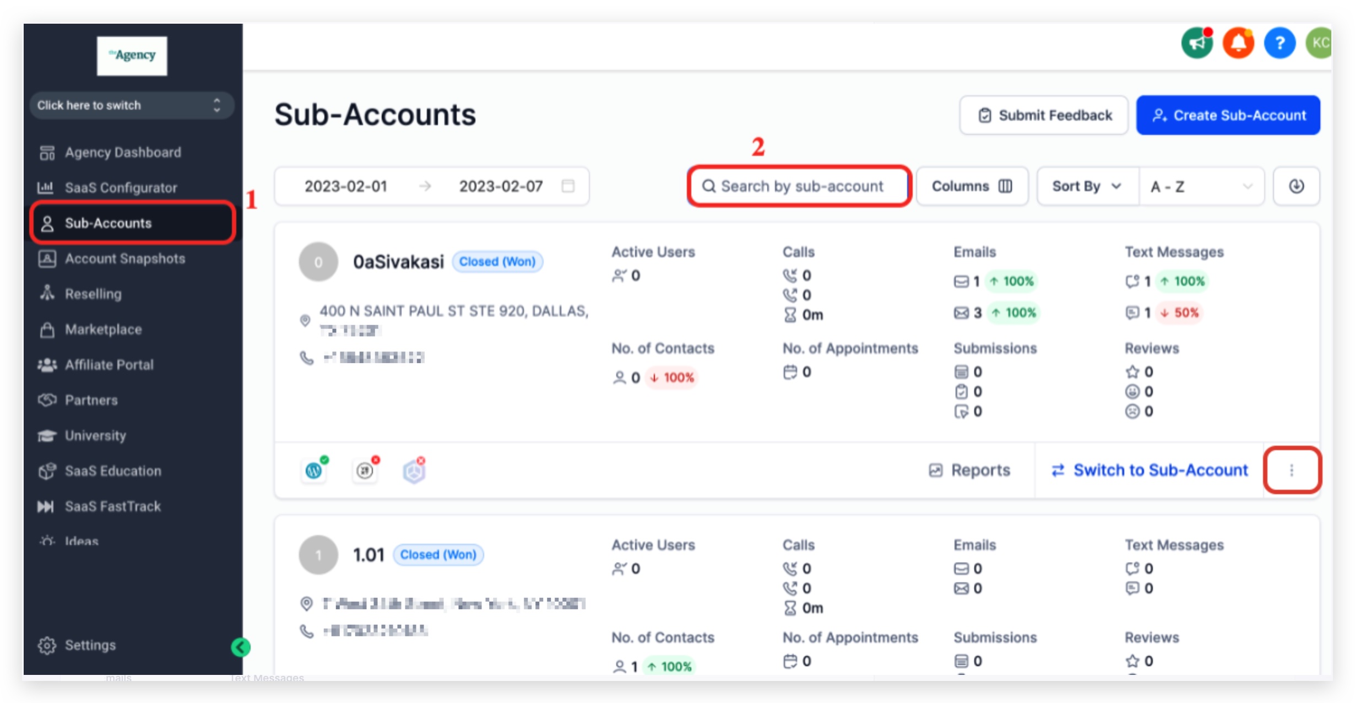Click the download export icon button
The image size is (1355, 703).
1296,186
